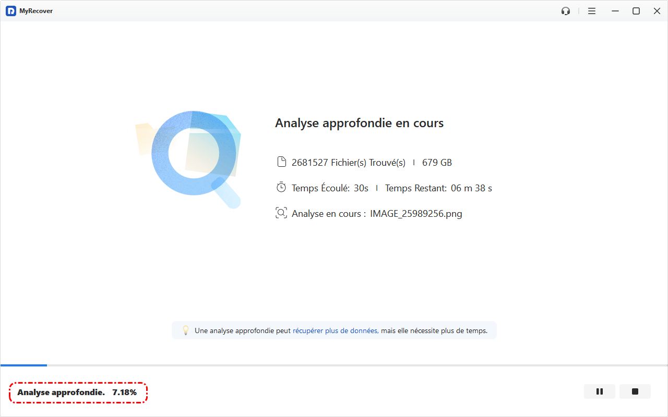Click the "Analyse approfondie. 7.18%" status label

(77, 393)
